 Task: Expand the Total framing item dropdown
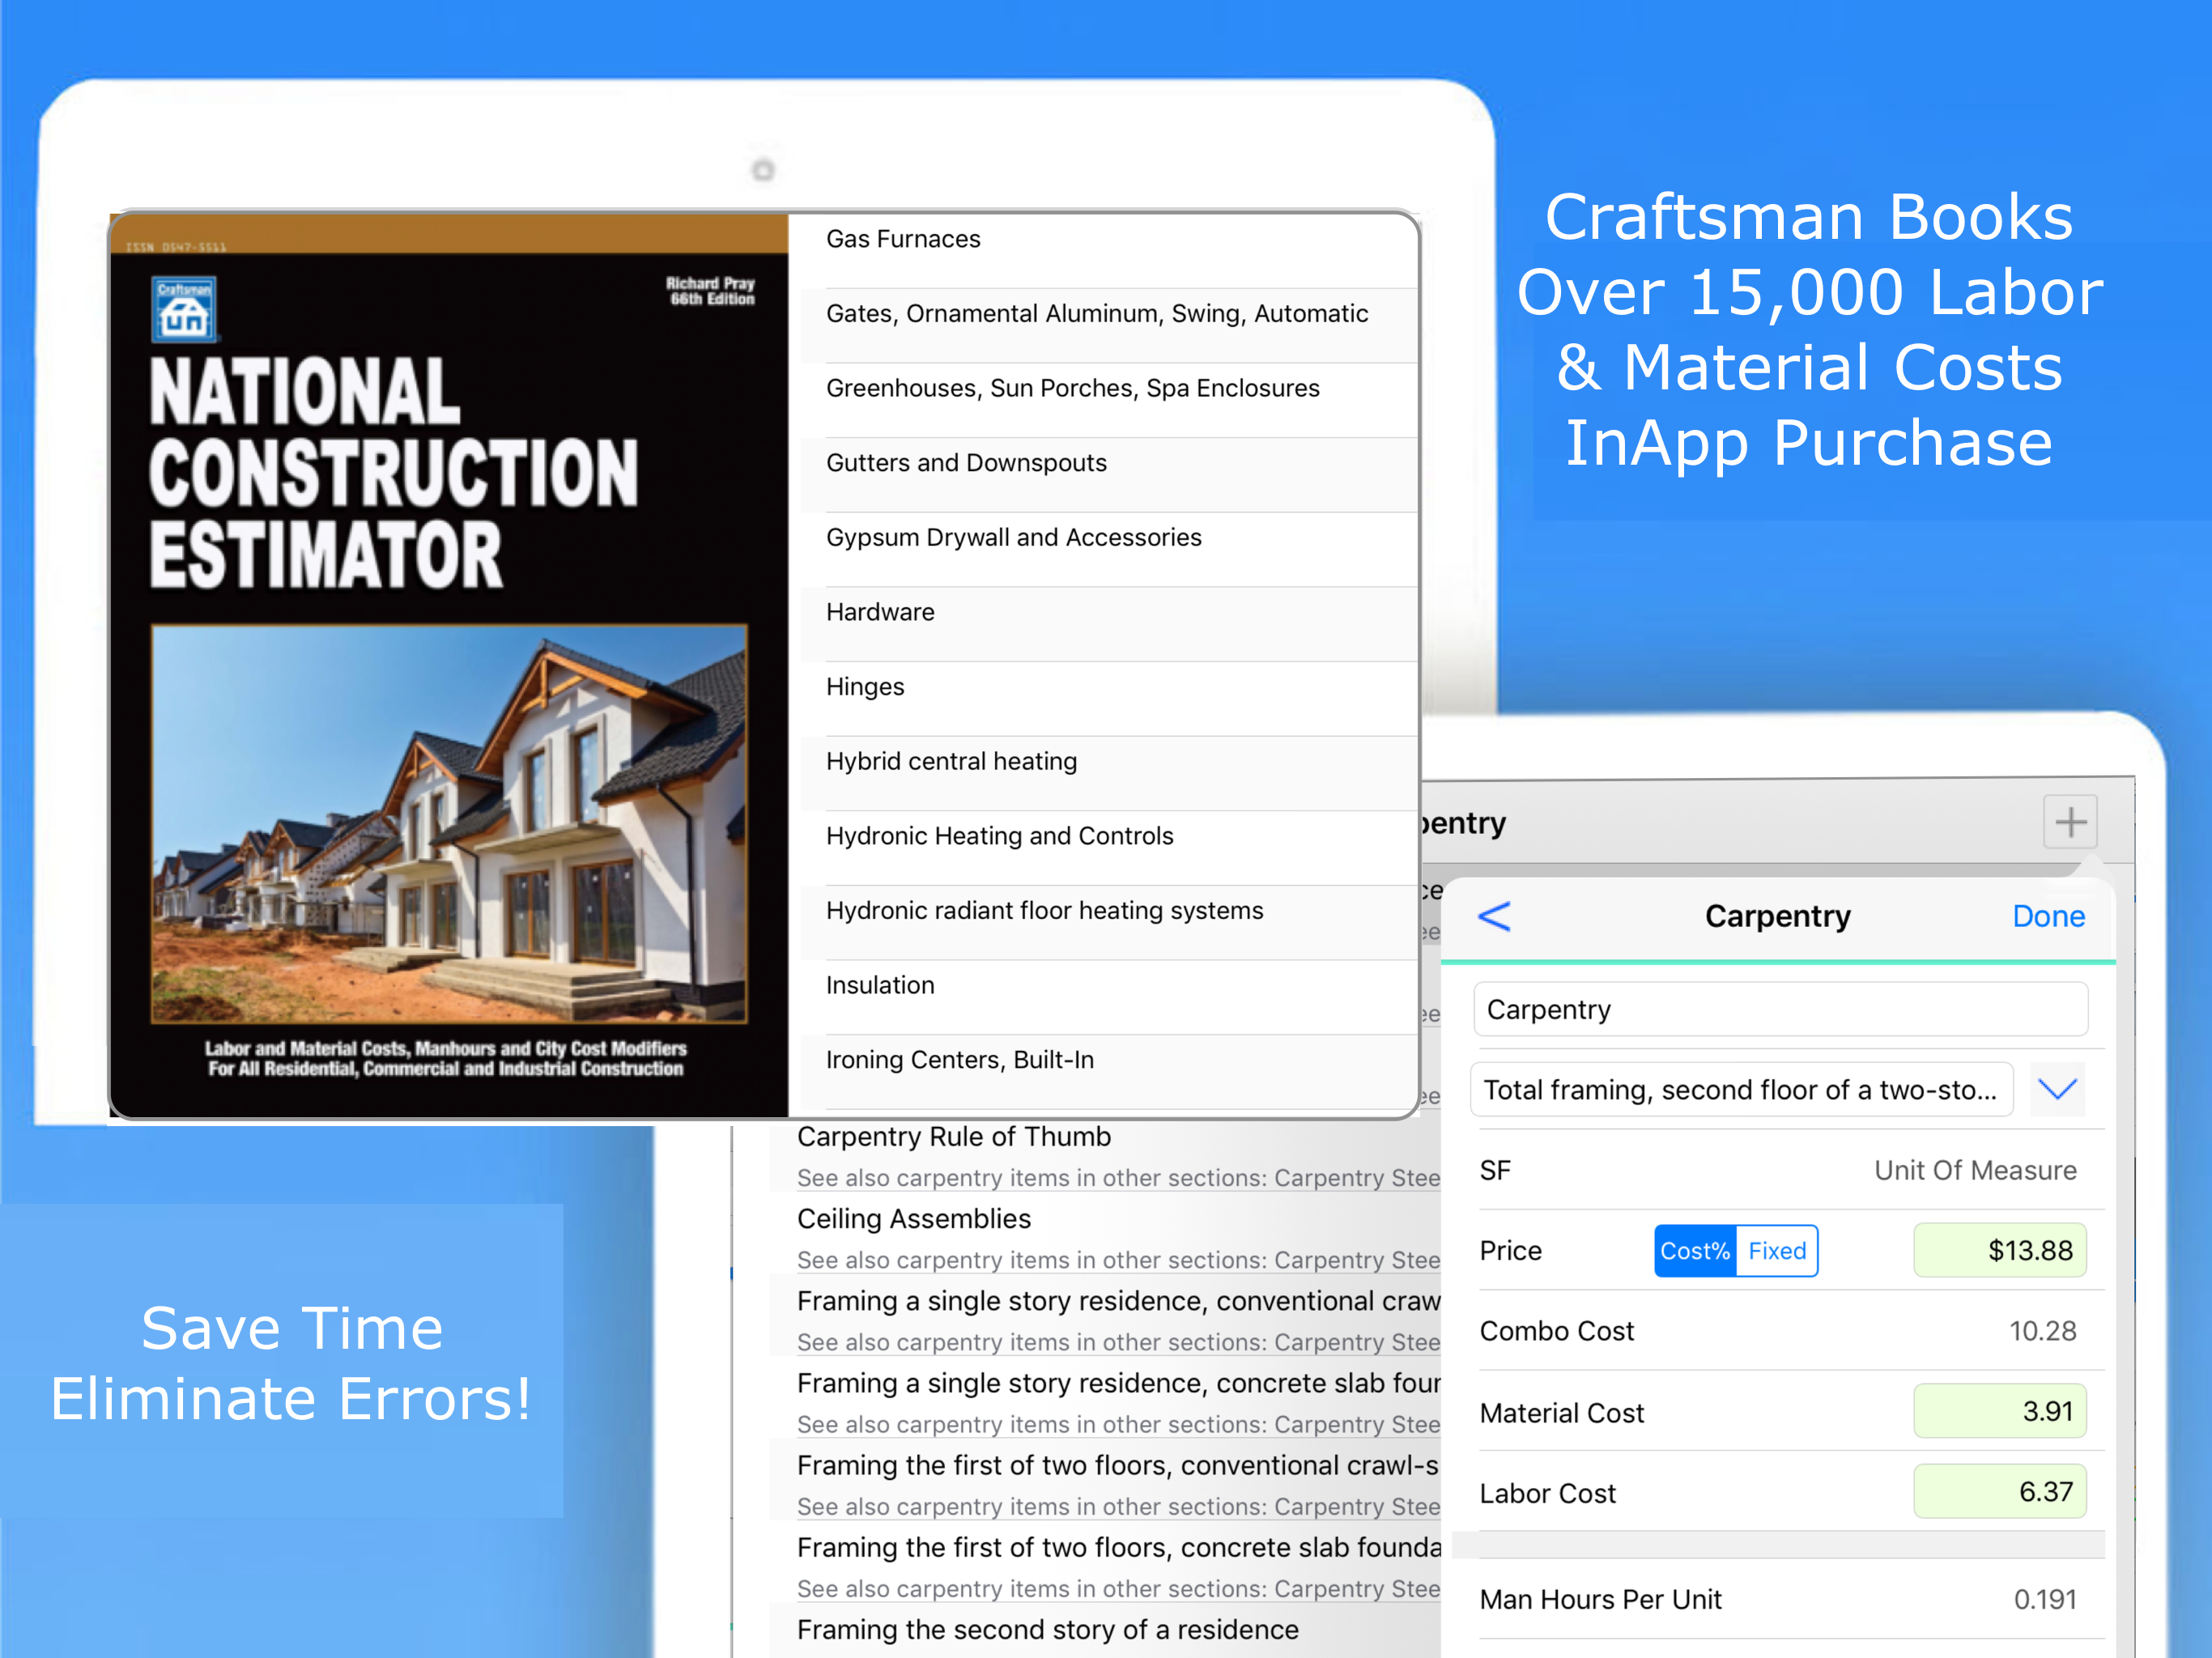2057,1089
